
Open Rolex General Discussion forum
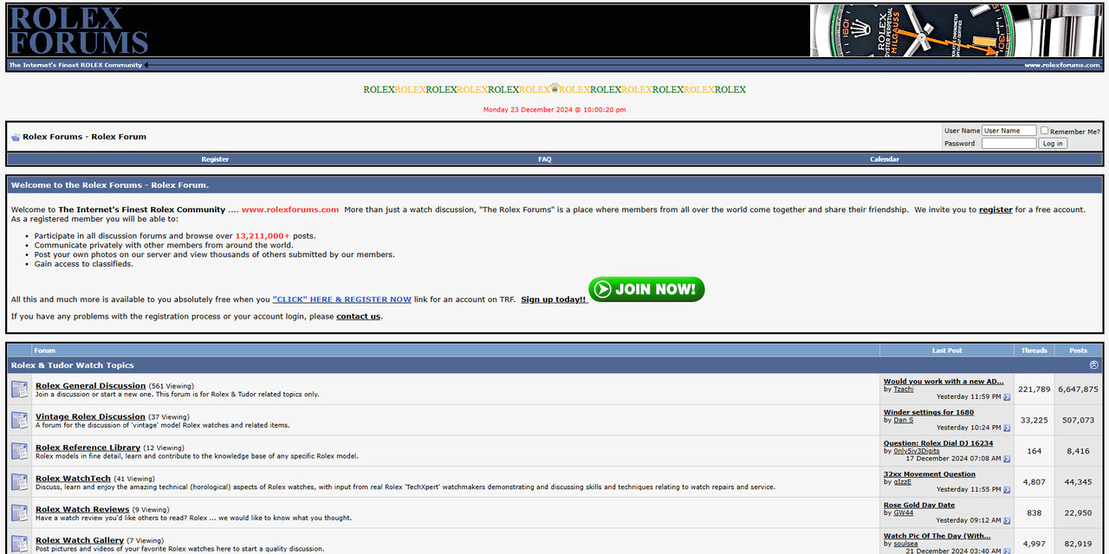pos(91,385)
